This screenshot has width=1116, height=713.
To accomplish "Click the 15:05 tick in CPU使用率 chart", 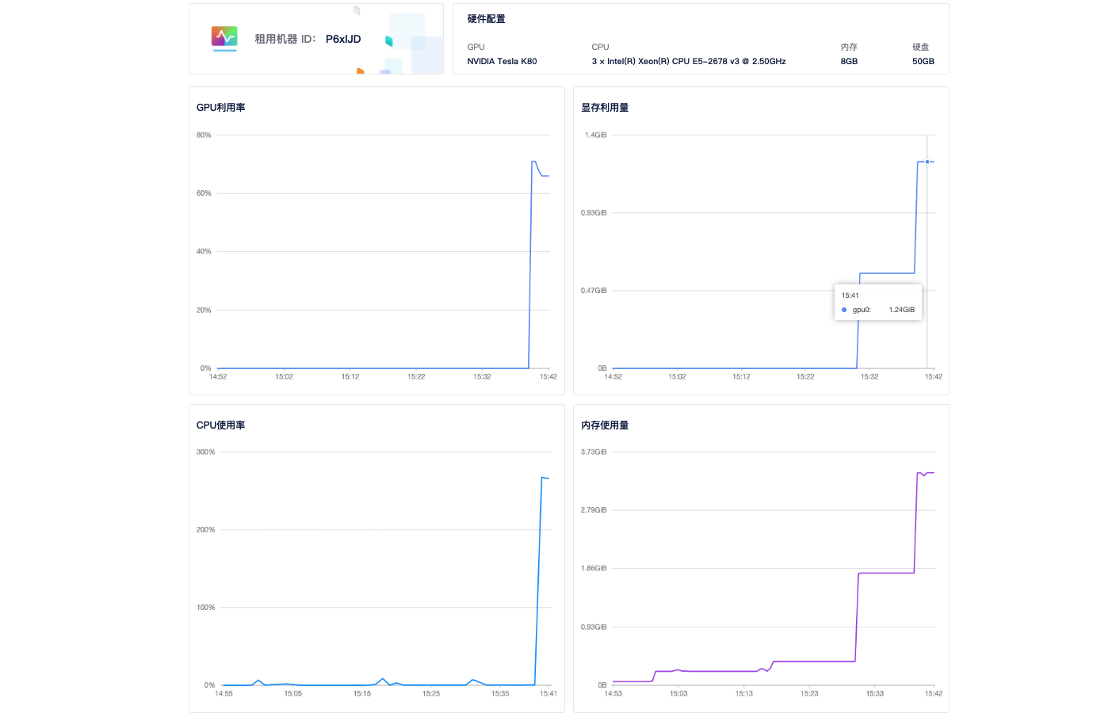I will pos(293,694).
